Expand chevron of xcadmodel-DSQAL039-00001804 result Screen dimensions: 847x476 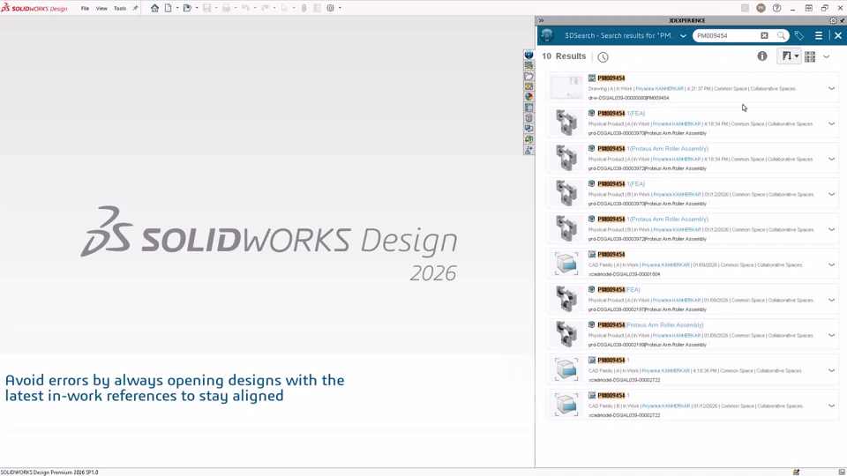tap(832, 264)
